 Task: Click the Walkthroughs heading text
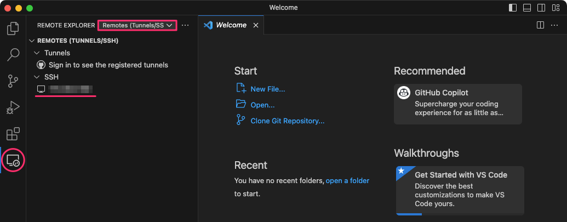coord(426,153)
